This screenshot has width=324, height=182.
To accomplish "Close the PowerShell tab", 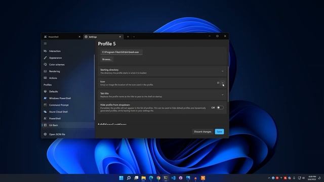I will coord(79,37).
